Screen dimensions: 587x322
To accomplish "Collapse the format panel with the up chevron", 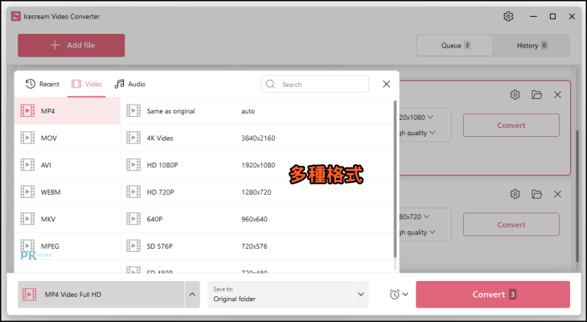I will point(192,295).
